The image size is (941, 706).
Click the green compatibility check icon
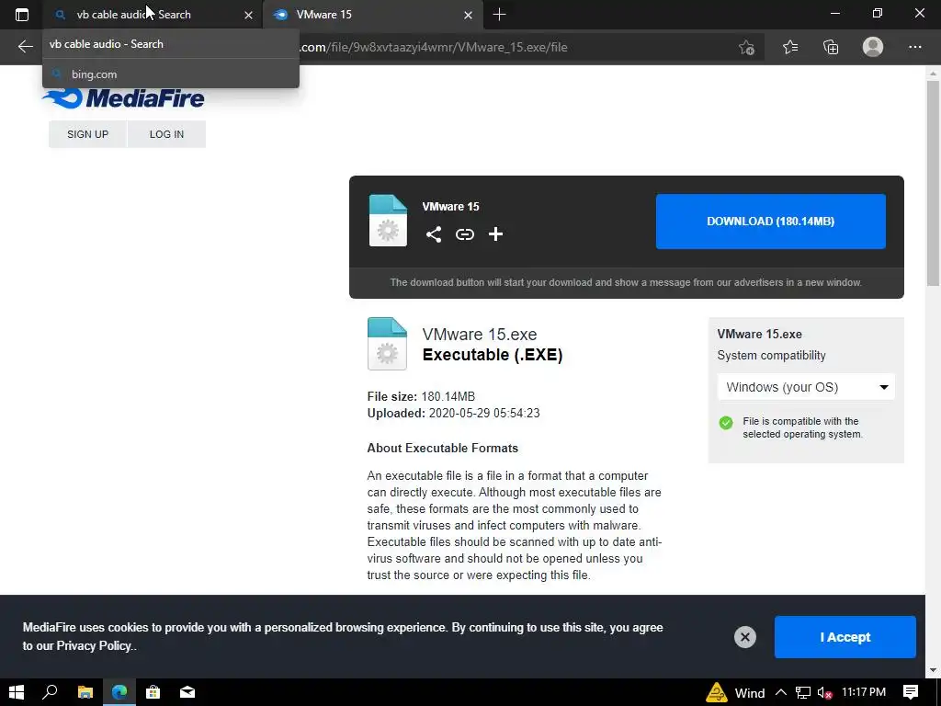point(726,423)
